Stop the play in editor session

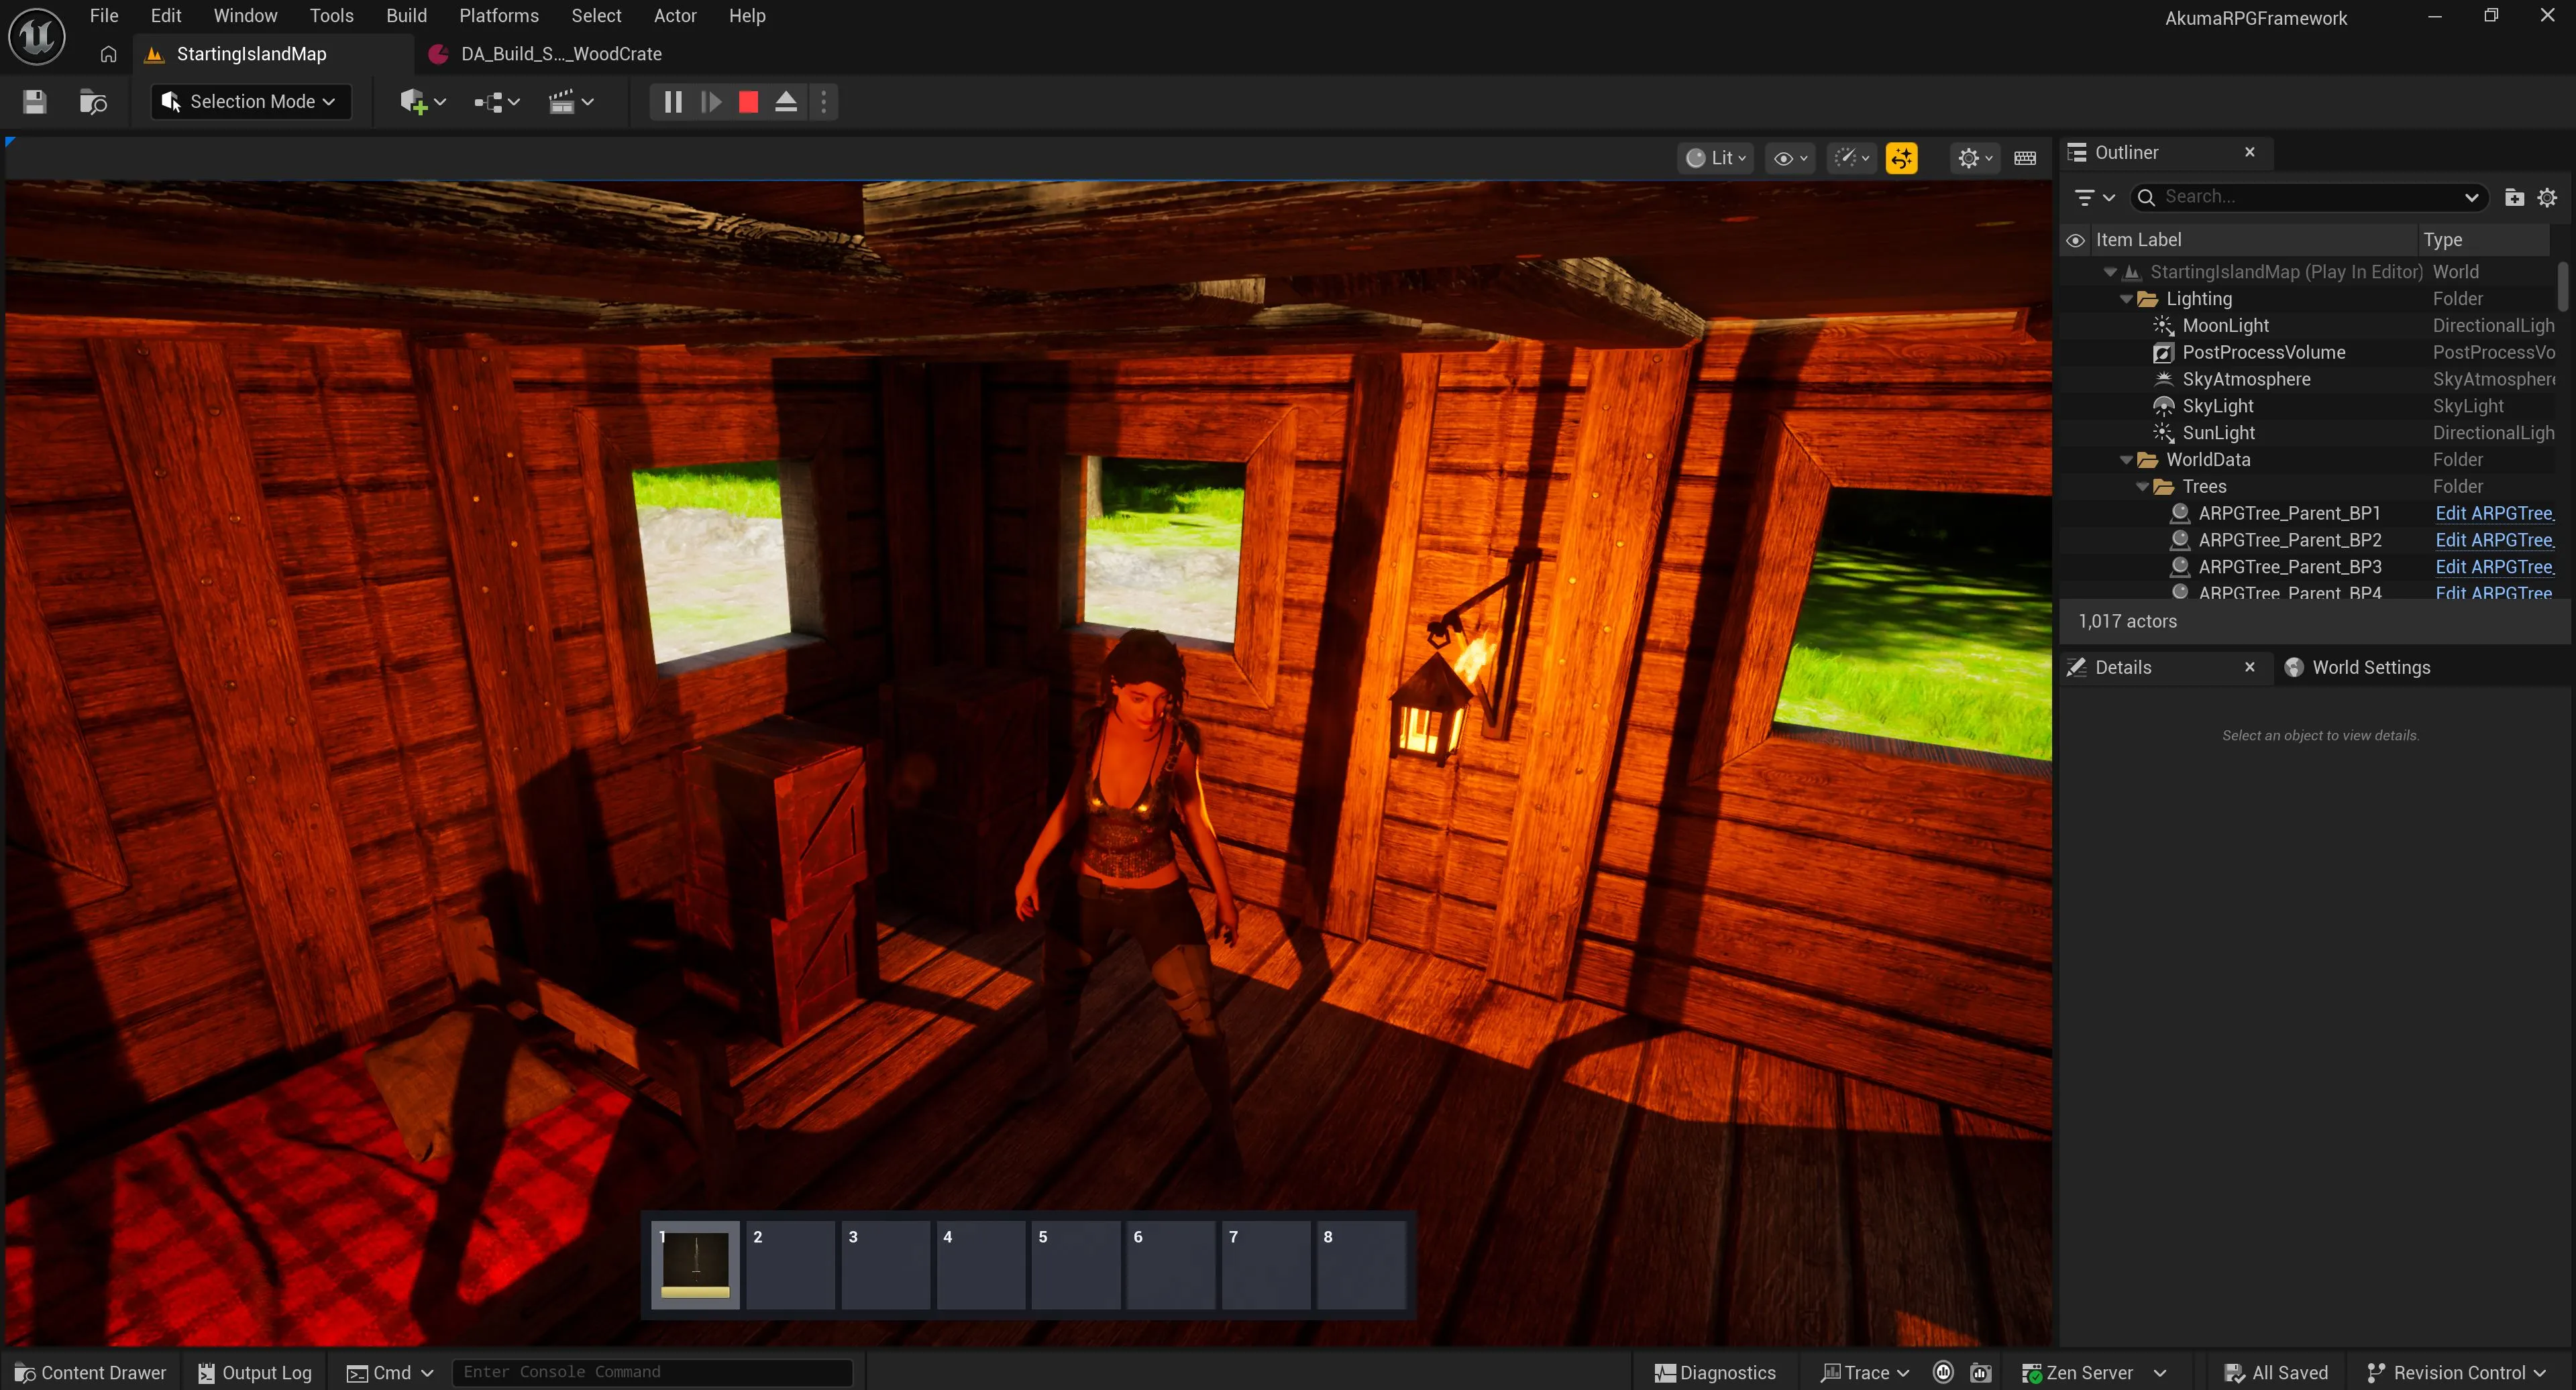(x=748, y=102)
